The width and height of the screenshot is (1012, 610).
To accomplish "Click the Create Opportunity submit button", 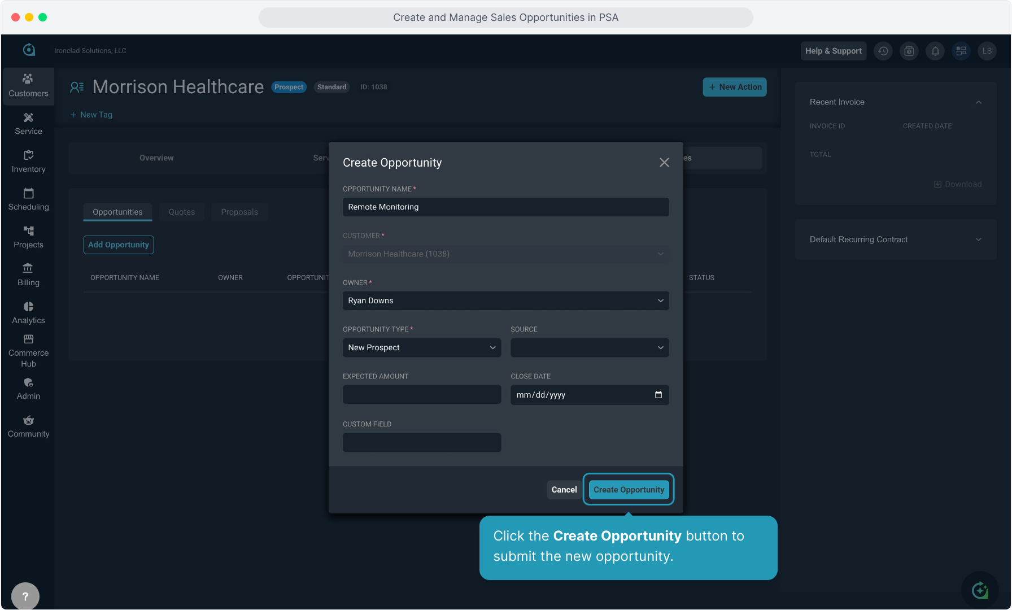I will coord(629,490).
